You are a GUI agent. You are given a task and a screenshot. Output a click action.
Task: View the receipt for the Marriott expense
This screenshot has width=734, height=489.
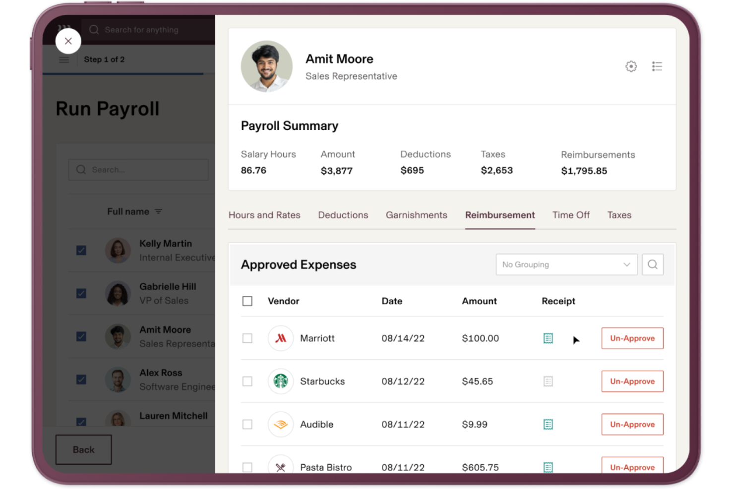548,338
